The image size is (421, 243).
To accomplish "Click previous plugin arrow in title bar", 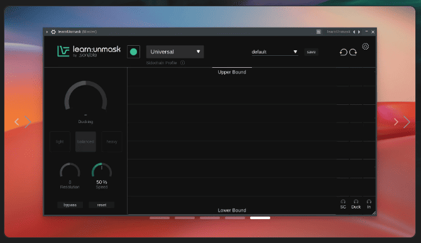I will [354, 31].
